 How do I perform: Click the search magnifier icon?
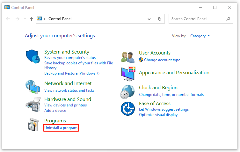pos(228,19)
